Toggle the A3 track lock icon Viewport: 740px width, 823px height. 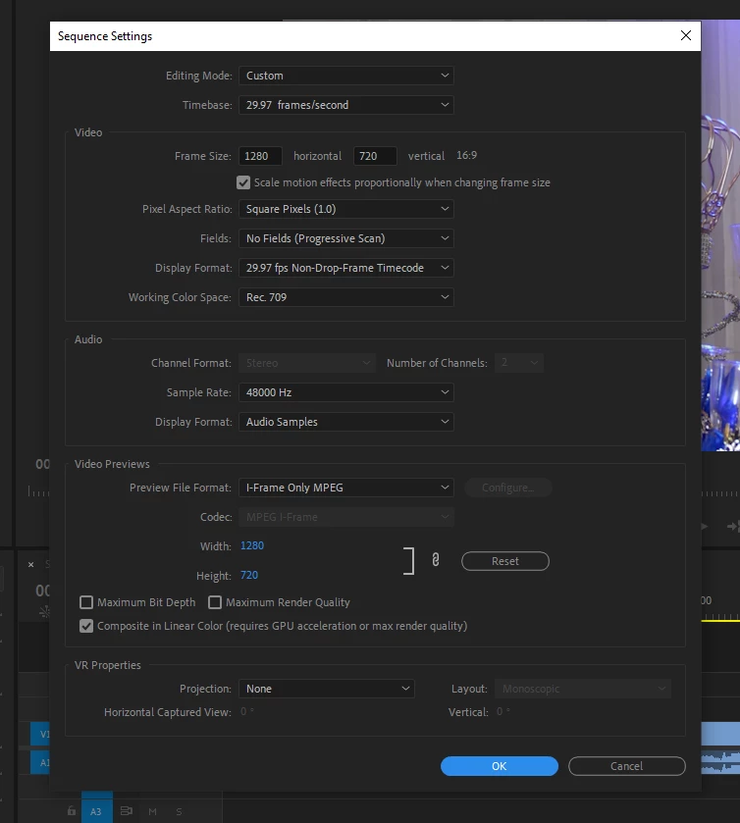(x=72, y=811)
